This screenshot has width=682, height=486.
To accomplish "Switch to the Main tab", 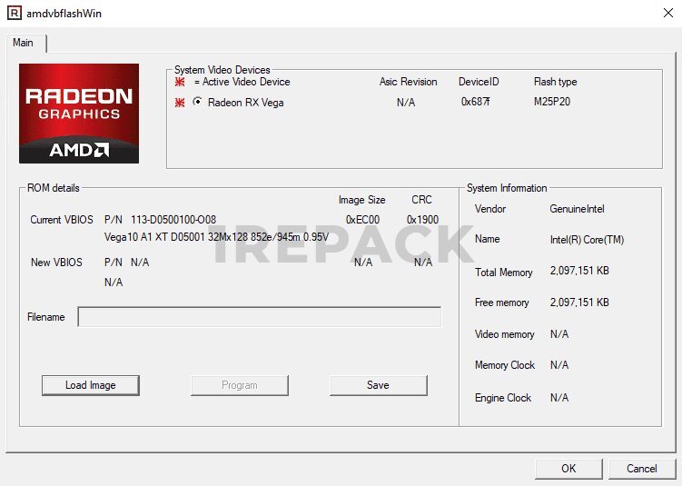I will (24, 43).
